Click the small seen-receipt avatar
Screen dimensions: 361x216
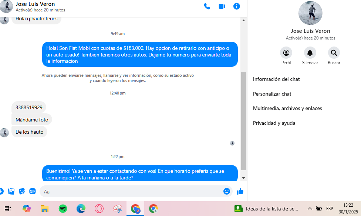(x=232, y=143)
